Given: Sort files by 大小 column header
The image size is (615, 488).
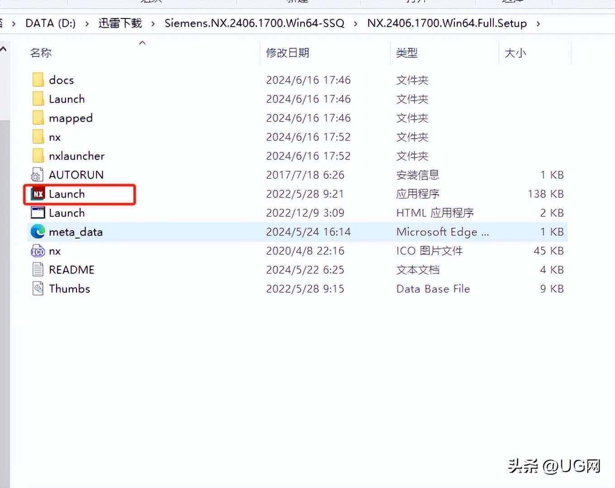Looking at the screenshot, I should click(x=515, y=53).
